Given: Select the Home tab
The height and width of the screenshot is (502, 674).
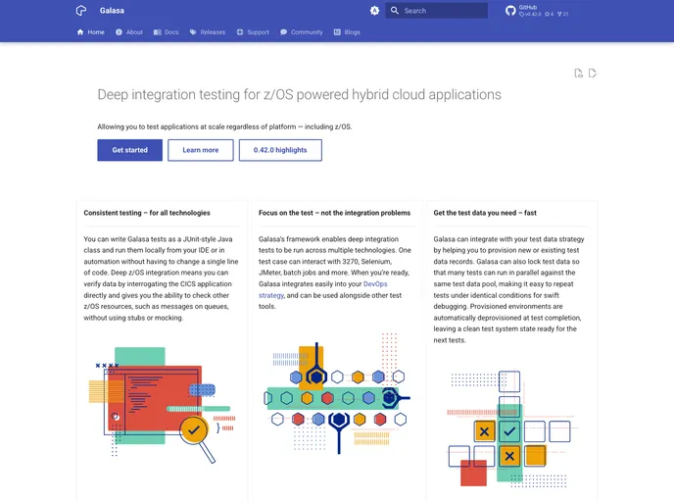Looking at the screenshot, I should click(90, 32).
